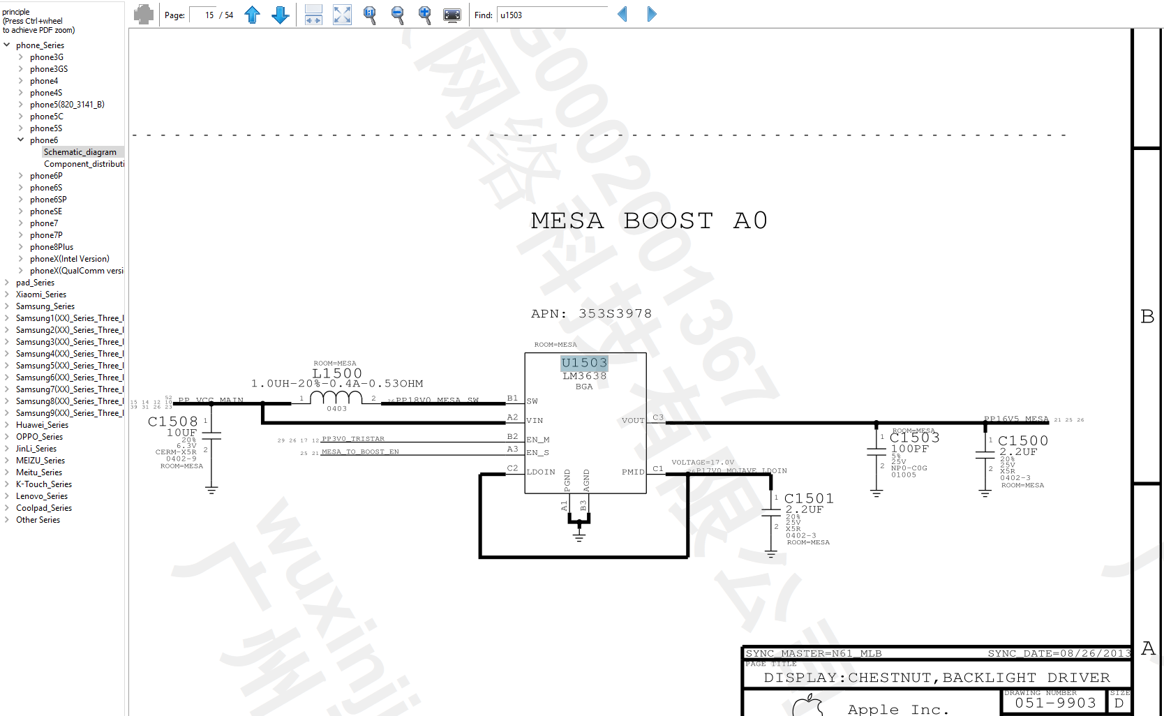
Task: Expand the pad_Series node
Action: [x=7, y=283]
